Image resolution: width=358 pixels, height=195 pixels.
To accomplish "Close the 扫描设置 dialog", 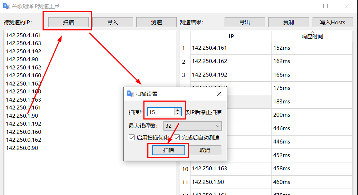I will [x=219, y=94].
